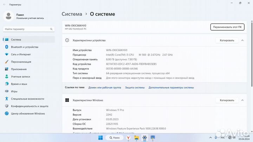253x142 pixels.
Task: Open Центр обновления Windows
Action: 29,114
